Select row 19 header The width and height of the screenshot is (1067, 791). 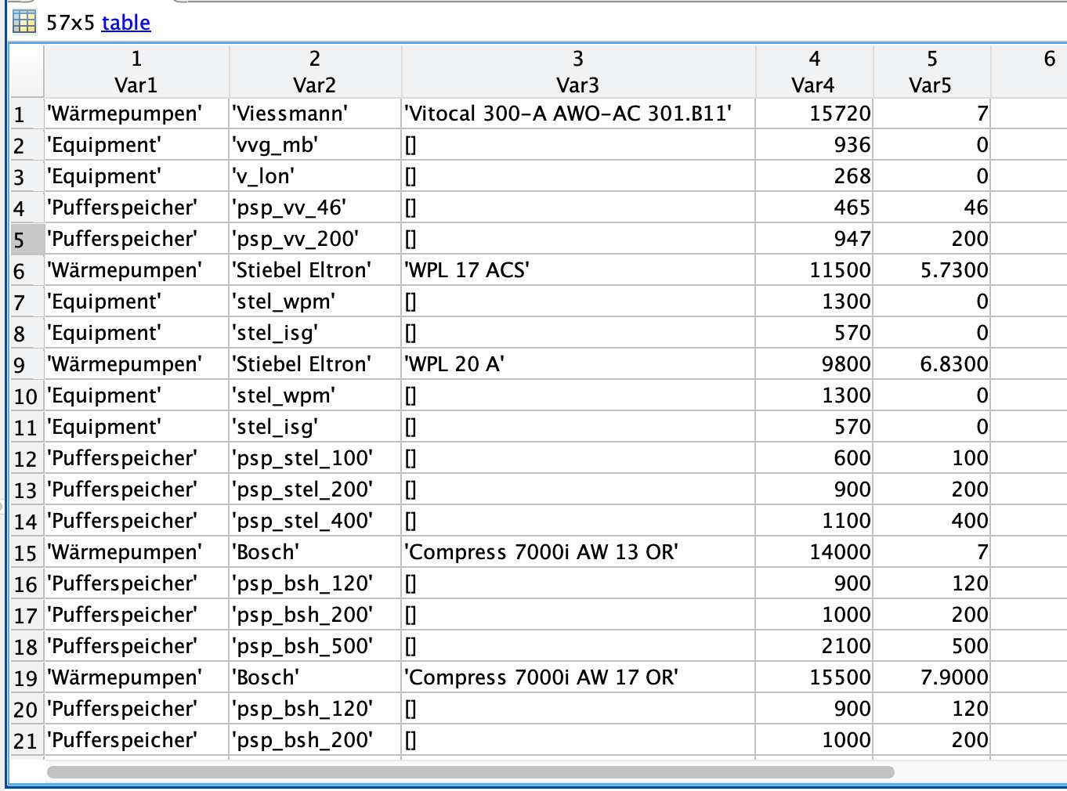(x=26, y=678)
